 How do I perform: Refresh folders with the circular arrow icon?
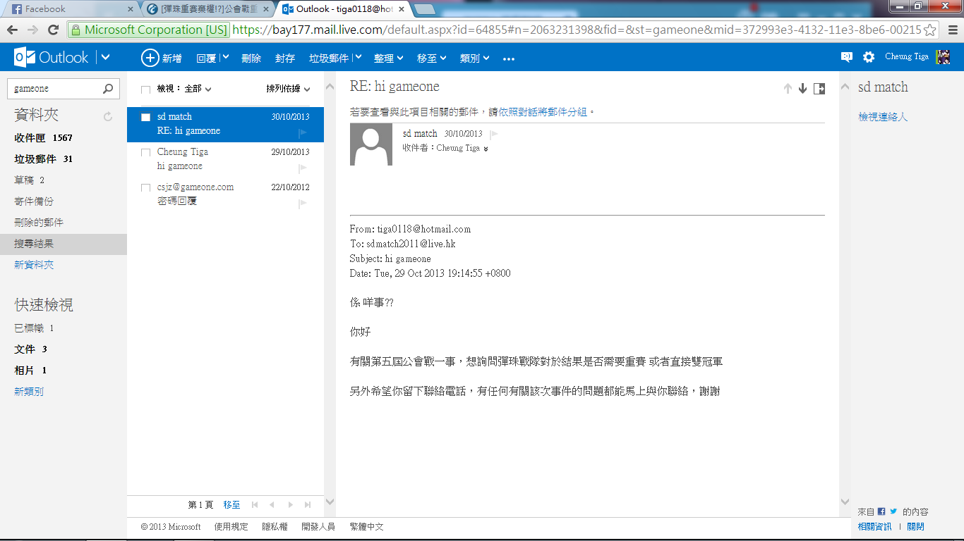tap(108, 116)
